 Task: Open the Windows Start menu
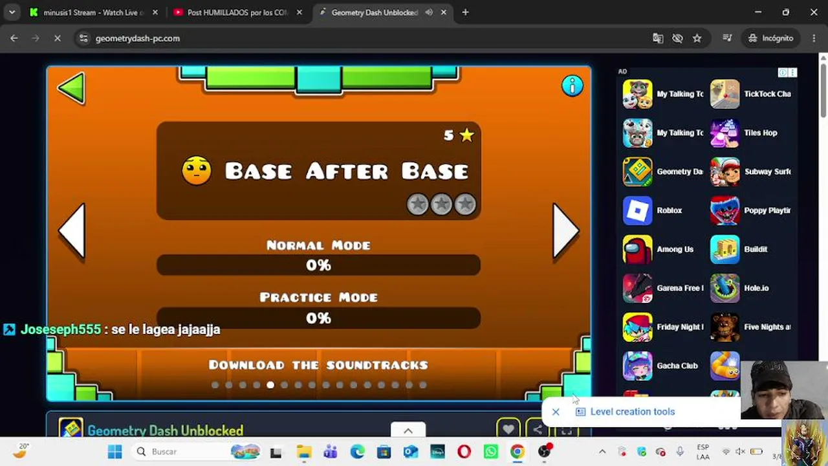(115, 452)
